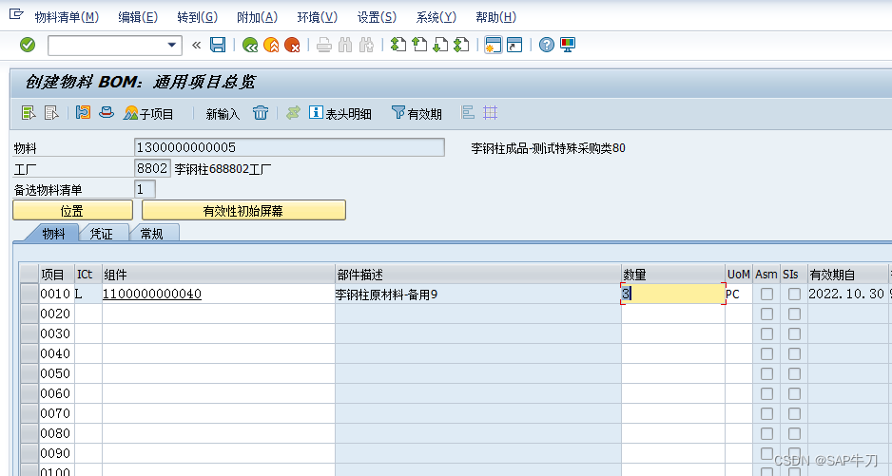Screen dimensions: 892x476
Task: Generate a shortcut icon in toolbar
Action: tap(514, 45)
